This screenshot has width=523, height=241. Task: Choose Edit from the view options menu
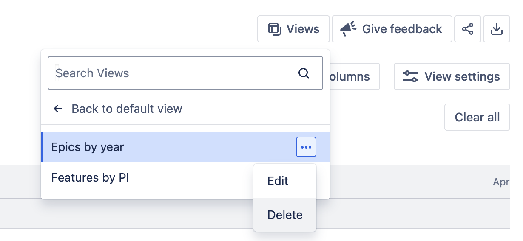(x=278, y=181)
